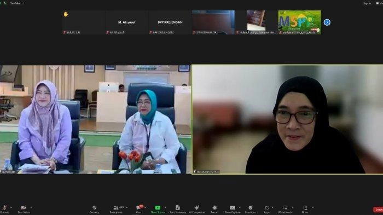Screen dimensions: 383x215
Task: Open the Notes icon
Action: coord(305,208)
